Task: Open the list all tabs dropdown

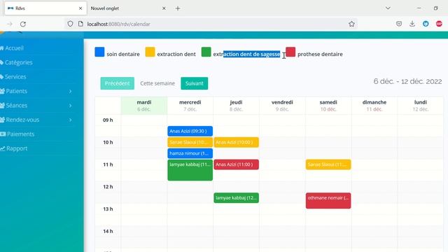Action: (x=388, y=8)
